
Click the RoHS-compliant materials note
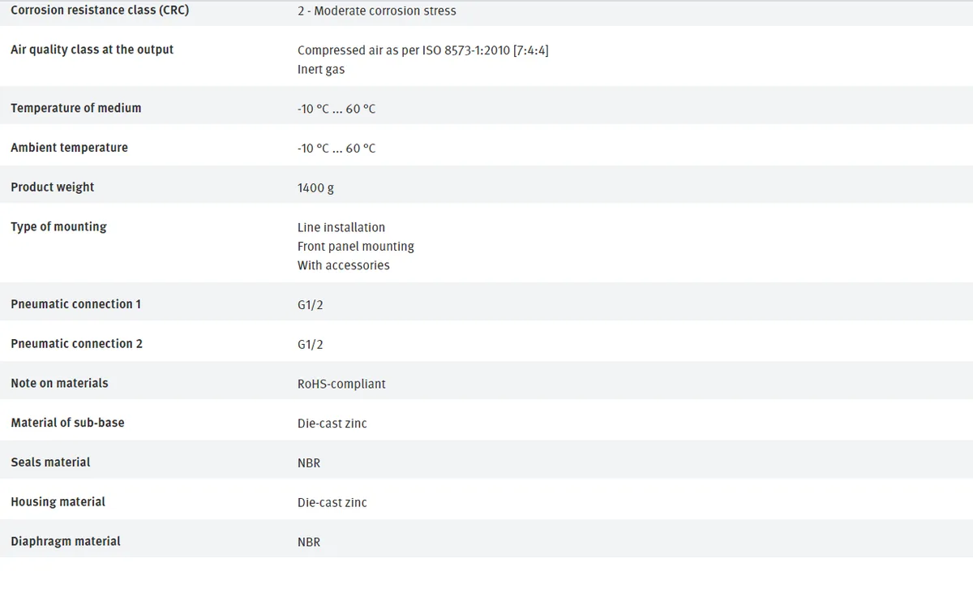coord(341,384)
